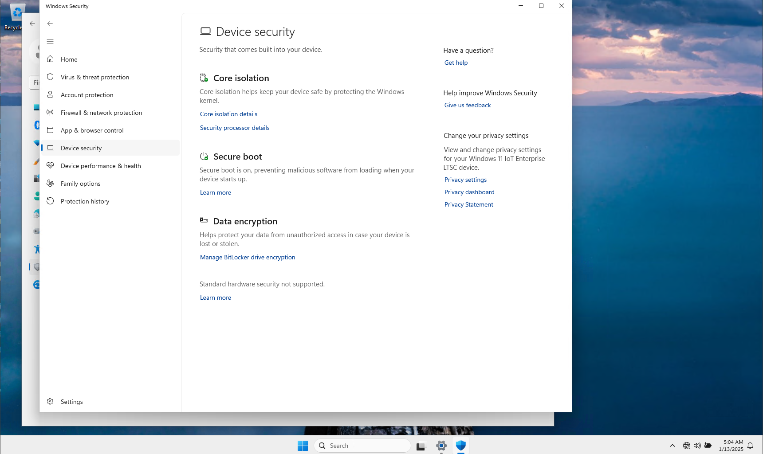The height and width of the screenshot is (454, 763).
Task: Click the back arrow in Windows Security
Action: point(50,23)
